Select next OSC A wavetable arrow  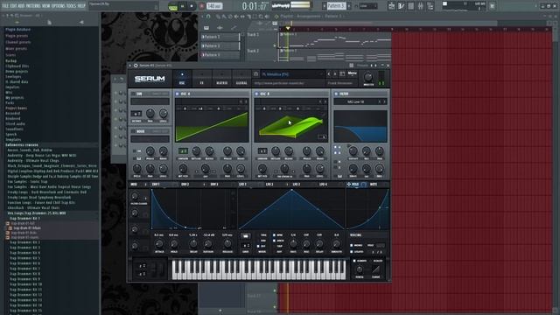[x=246, y=101]
